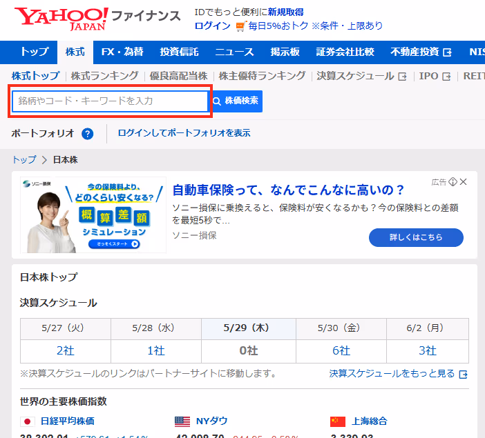Click 1社 under 5/28（水）
The image size is (485, 438).
[x=156, y=351]
